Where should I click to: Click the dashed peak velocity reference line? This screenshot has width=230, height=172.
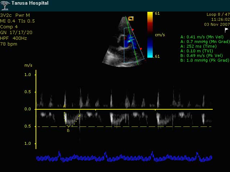[x=124, y=126]
